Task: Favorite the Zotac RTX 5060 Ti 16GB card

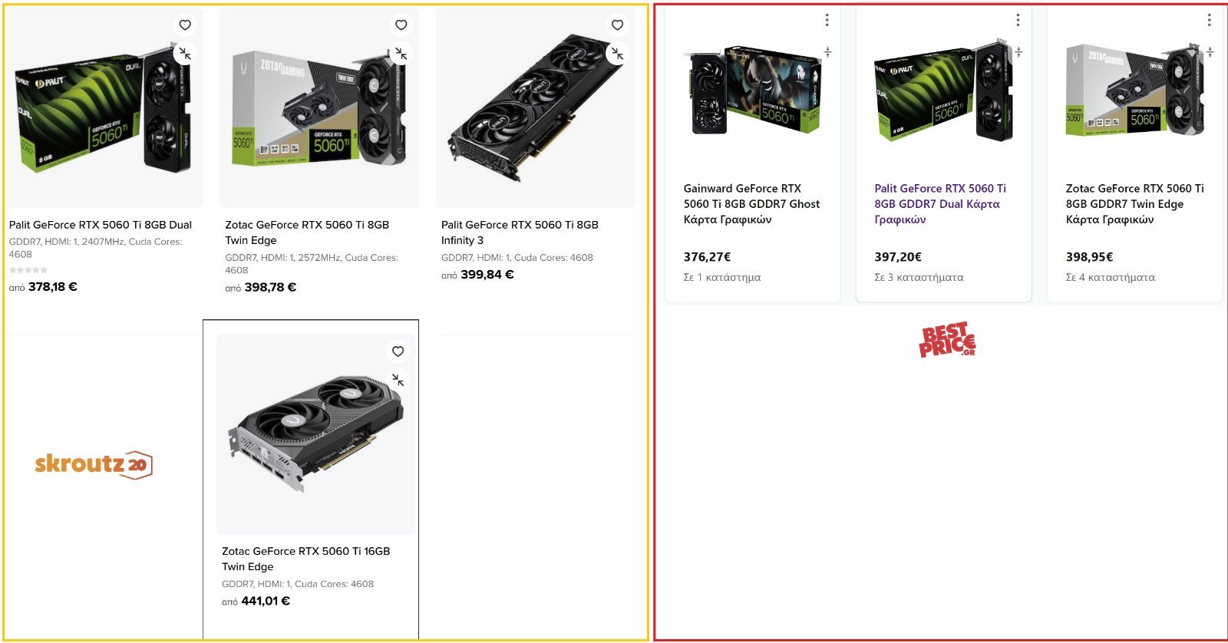Action: (x=398, y=351)
